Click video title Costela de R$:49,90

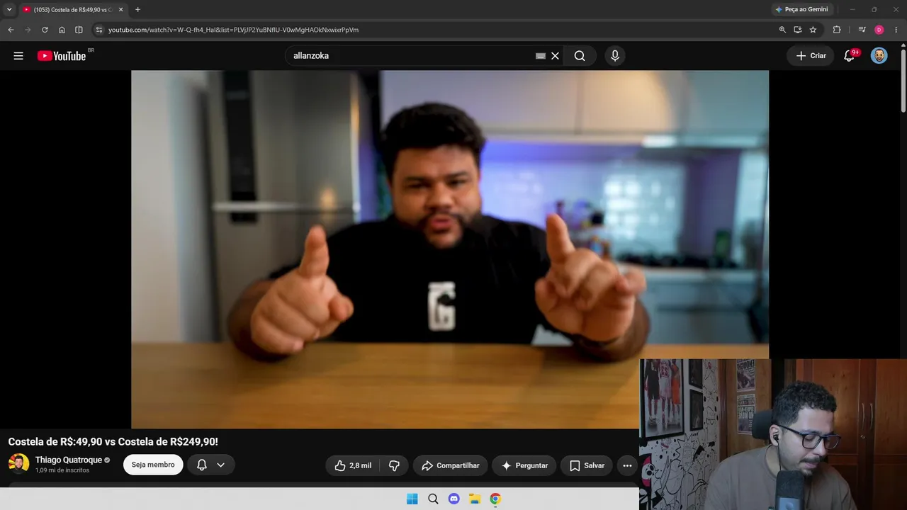113,441
